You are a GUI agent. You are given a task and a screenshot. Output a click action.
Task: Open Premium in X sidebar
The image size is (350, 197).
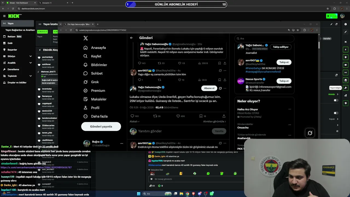click(x=94, y=91)
